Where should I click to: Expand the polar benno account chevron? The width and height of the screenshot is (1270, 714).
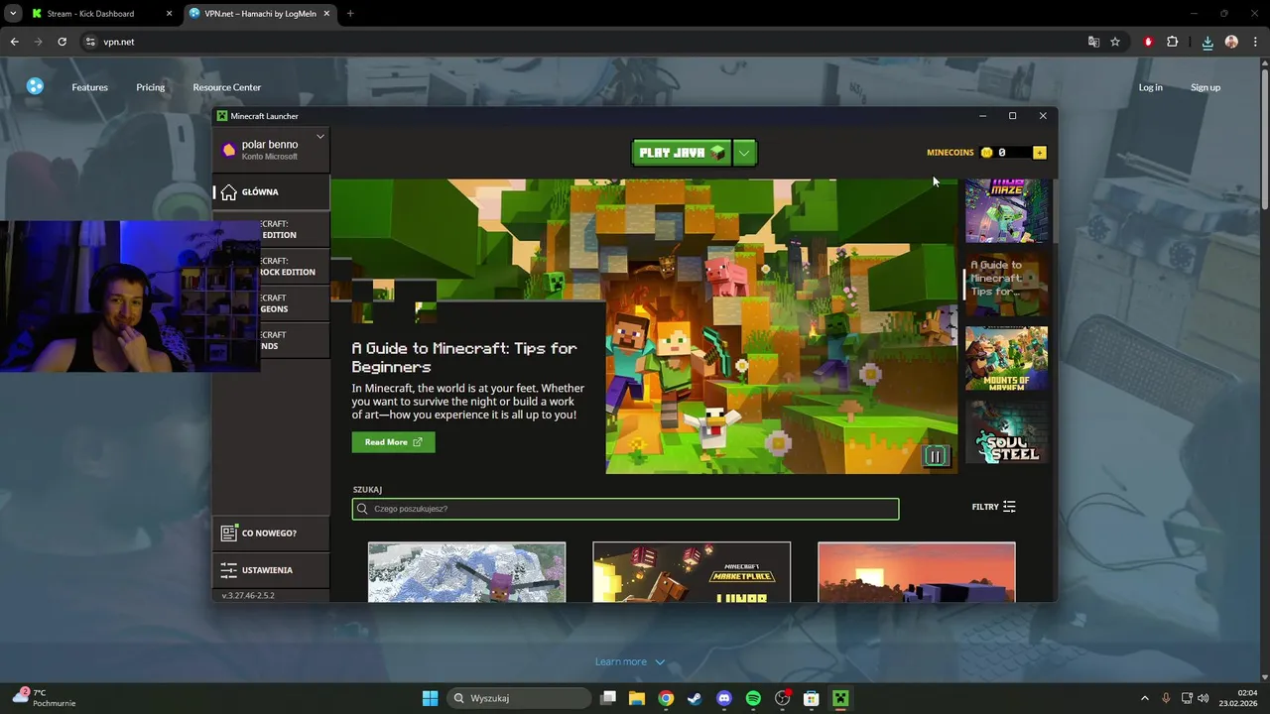(320, 137)
